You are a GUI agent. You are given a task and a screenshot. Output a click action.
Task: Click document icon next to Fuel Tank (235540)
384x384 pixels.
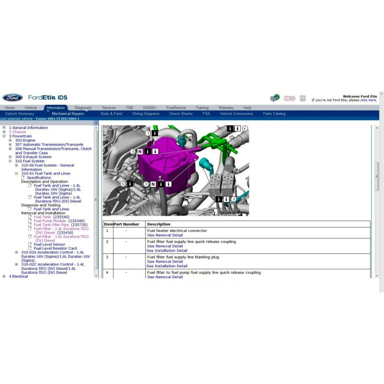point(30,217)
